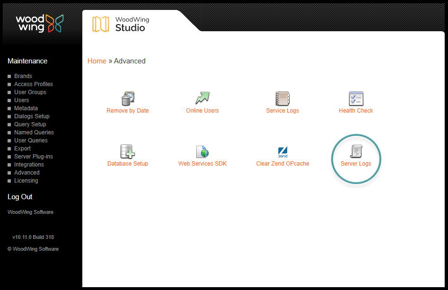Open the Web Services SDK globe icon

(x=202, y=151)
